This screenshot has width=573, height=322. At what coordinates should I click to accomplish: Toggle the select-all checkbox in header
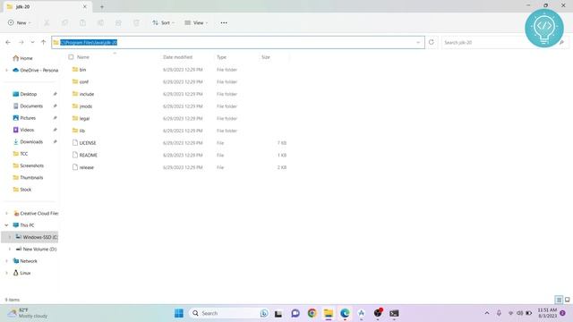pyautogui.click(x=71, y=57)
